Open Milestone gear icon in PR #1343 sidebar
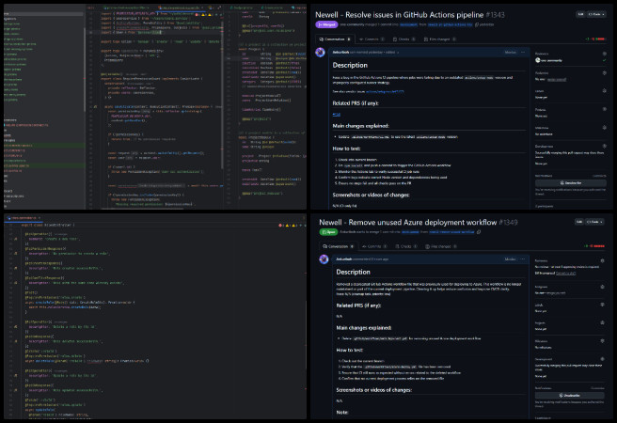Viewport: 617px width, 423px height. point(605,128)
